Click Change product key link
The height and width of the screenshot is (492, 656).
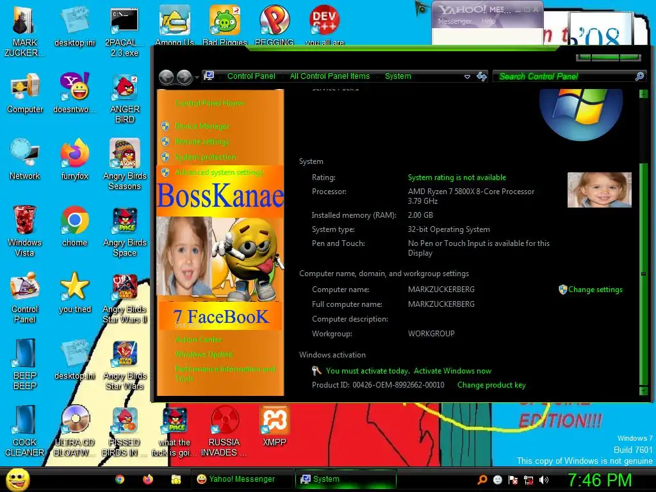(x=491, y=385)
